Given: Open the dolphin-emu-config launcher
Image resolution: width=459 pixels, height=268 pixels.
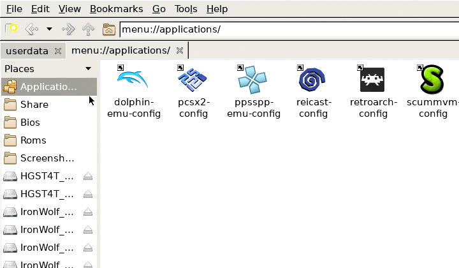Looking at the screenshot, I should (x=133, y=80).
